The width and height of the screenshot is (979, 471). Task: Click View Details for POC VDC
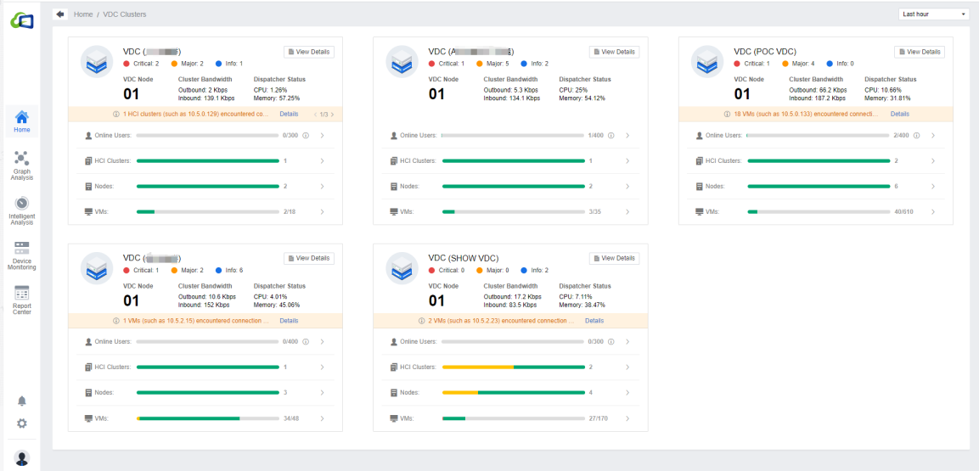[920, 52]
